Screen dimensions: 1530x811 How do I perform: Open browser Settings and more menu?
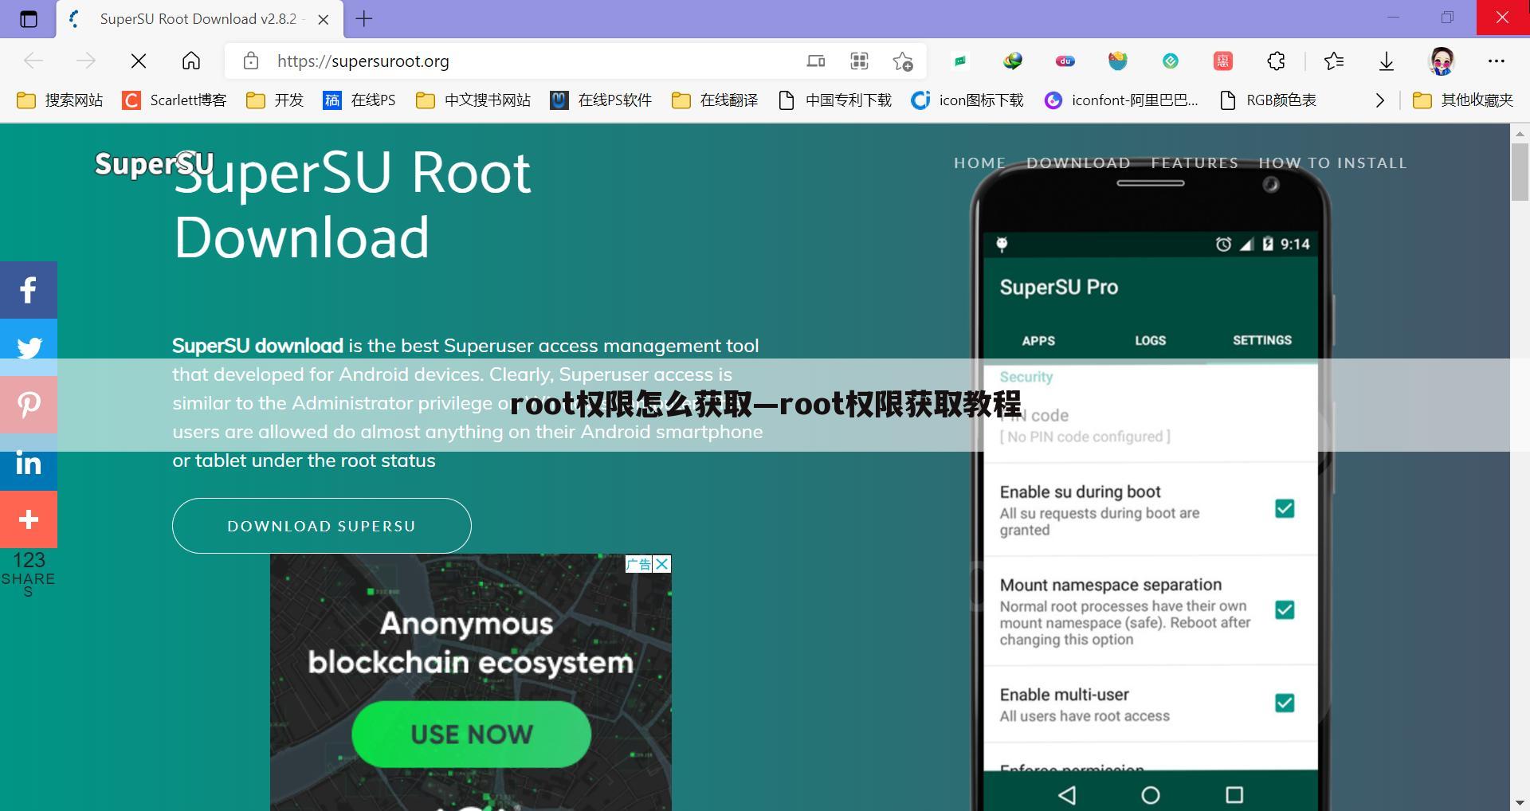tap(1497, 61)
